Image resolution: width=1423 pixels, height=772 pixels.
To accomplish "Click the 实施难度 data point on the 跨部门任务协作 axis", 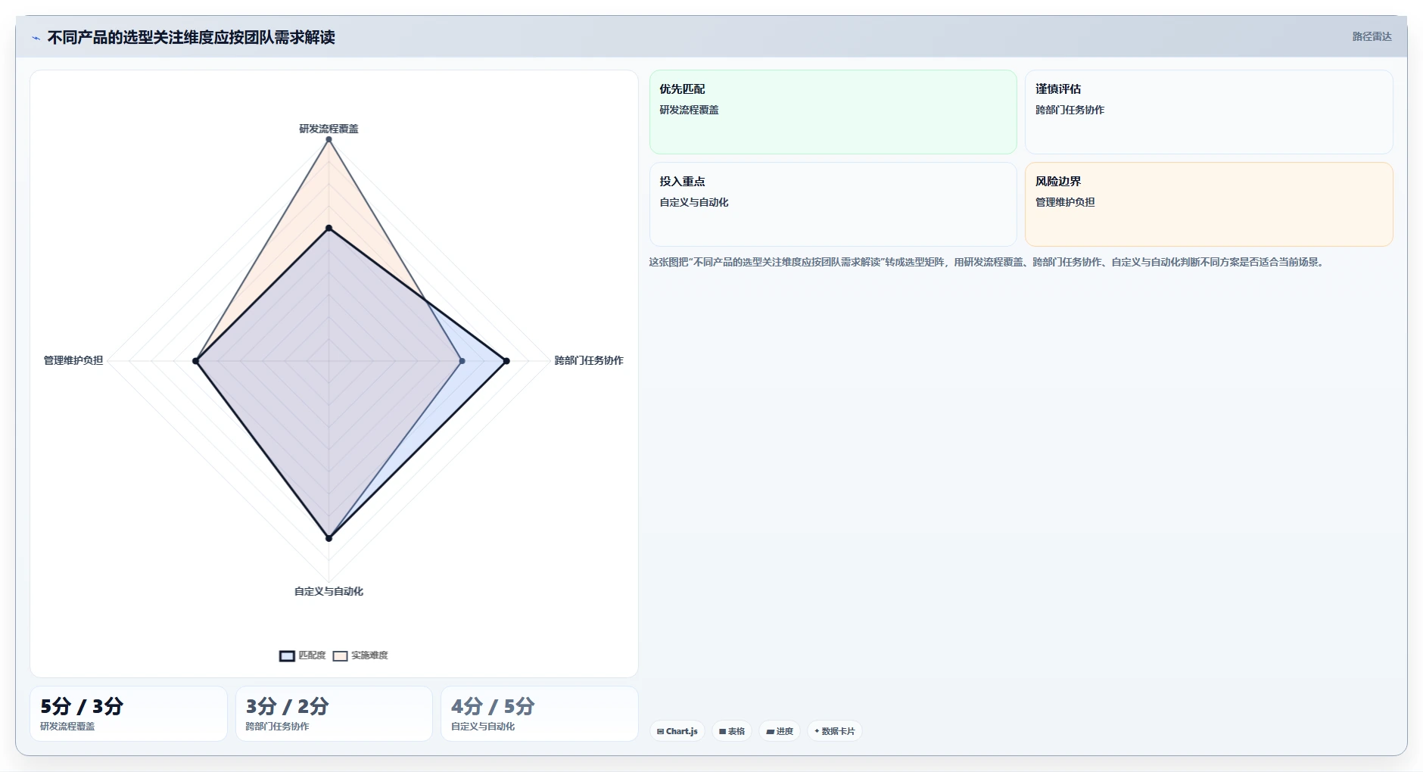I will coord(462,361).
